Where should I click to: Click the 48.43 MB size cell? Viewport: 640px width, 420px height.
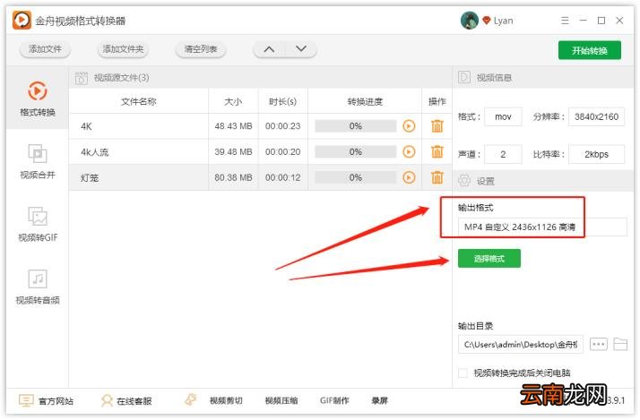[x=233, y=126]
